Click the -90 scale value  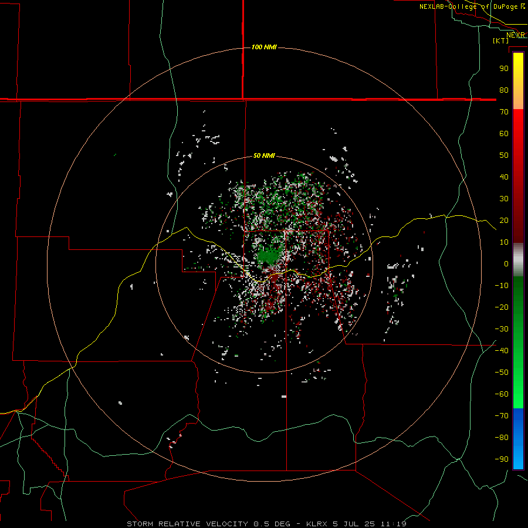[502, 459]
